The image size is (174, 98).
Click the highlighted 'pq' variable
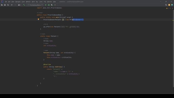click(63, 20)
